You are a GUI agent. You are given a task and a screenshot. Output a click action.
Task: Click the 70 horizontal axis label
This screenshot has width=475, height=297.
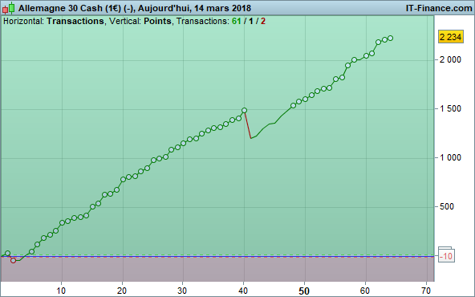pyautogui.click(x=425, y=291)
